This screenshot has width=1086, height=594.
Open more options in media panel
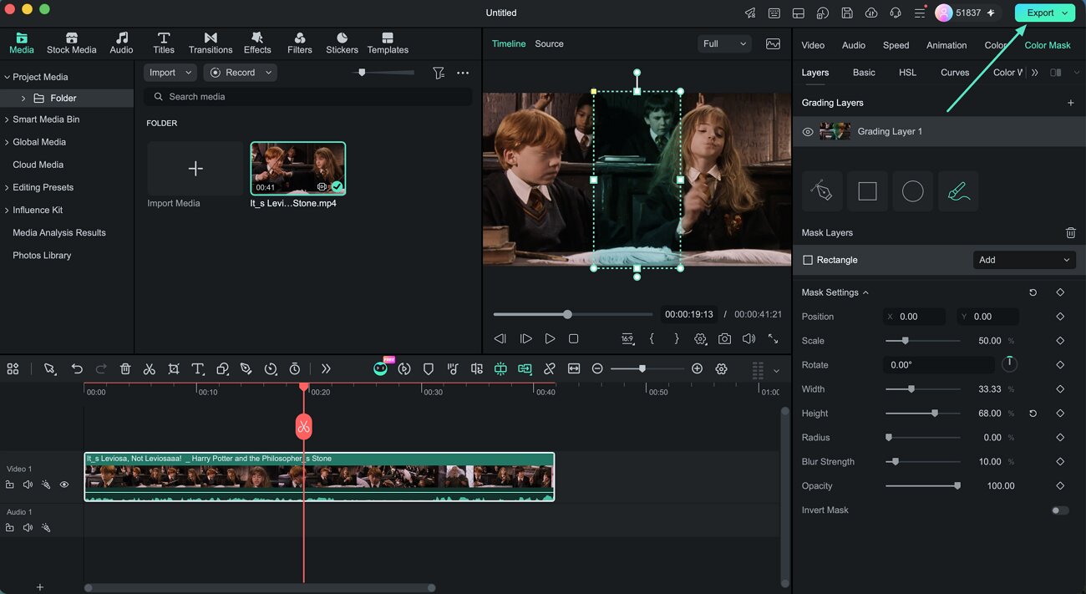463,73
